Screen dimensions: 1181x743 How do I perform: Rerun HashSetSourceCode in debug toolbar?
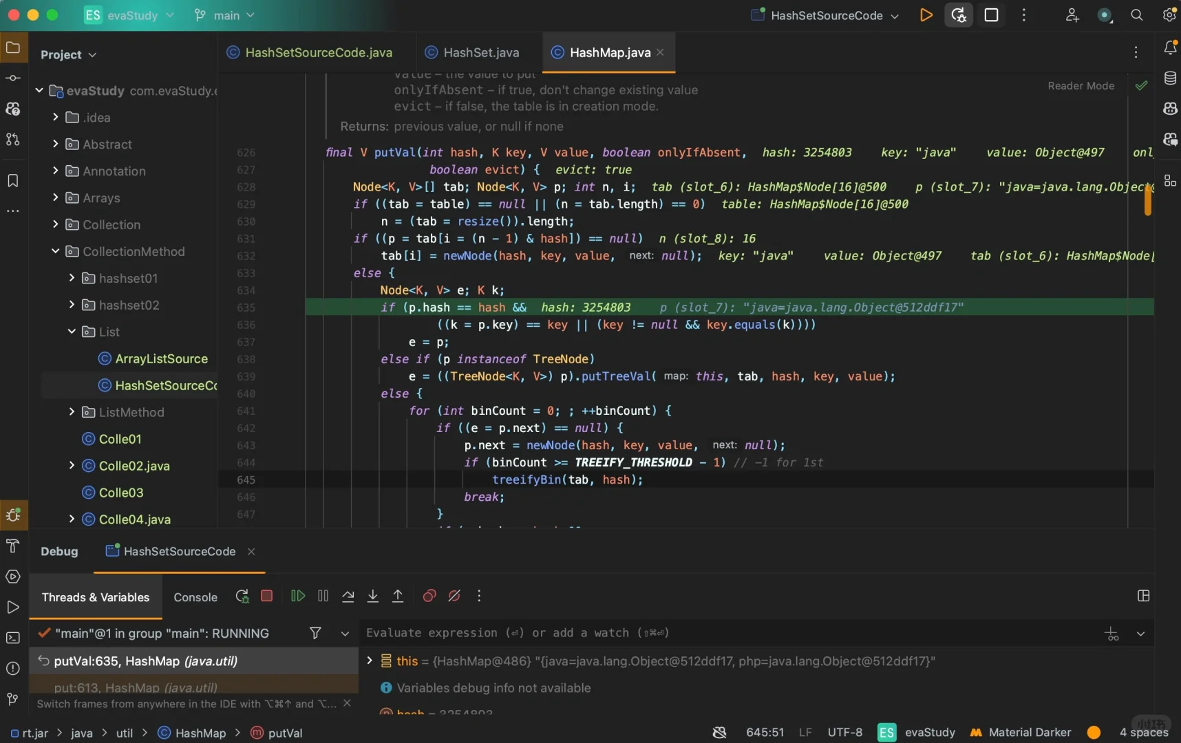point(242,596)
